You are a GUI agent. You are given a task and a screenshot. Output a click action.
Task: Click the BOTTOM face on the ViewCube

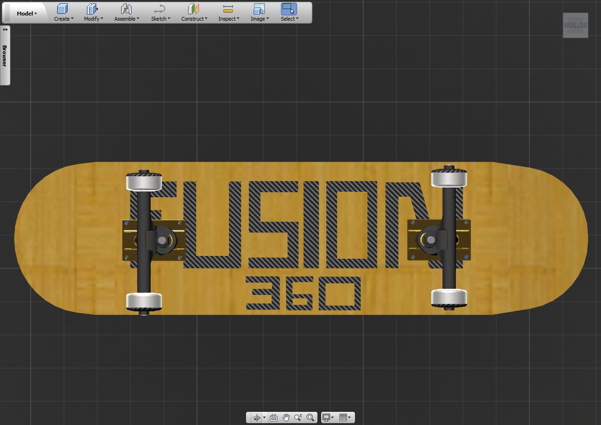point(575,25)
